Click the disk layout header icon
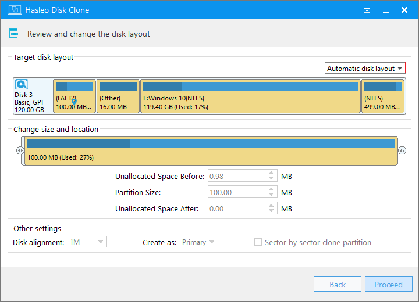The width and height of the screenshot is (419, 302). pos(13,33)
